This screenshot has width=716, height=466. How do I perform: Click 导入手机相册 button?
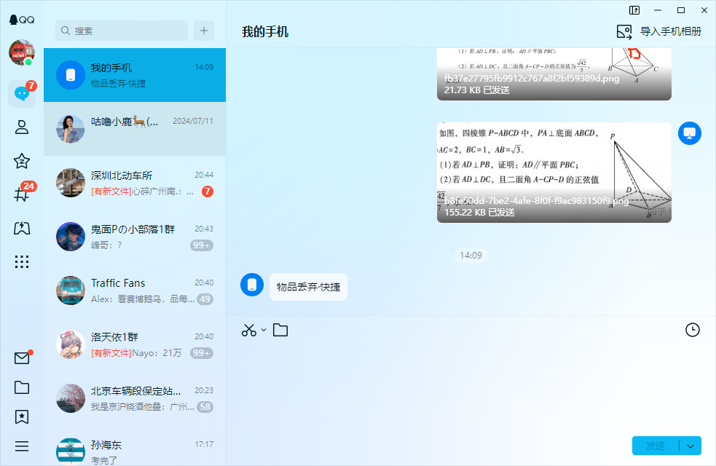tap(659, 31)
